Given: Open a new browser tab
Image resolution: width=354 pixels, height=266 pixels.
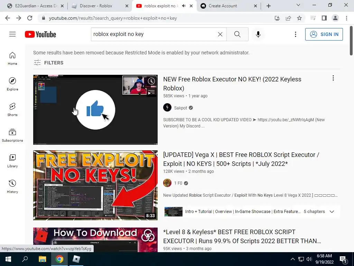Looking at the screenshot, I should click(x=268, y=6).
